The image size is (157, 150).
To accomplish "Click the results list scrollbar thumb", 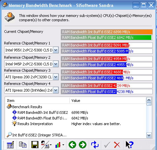I will (149, 104).
